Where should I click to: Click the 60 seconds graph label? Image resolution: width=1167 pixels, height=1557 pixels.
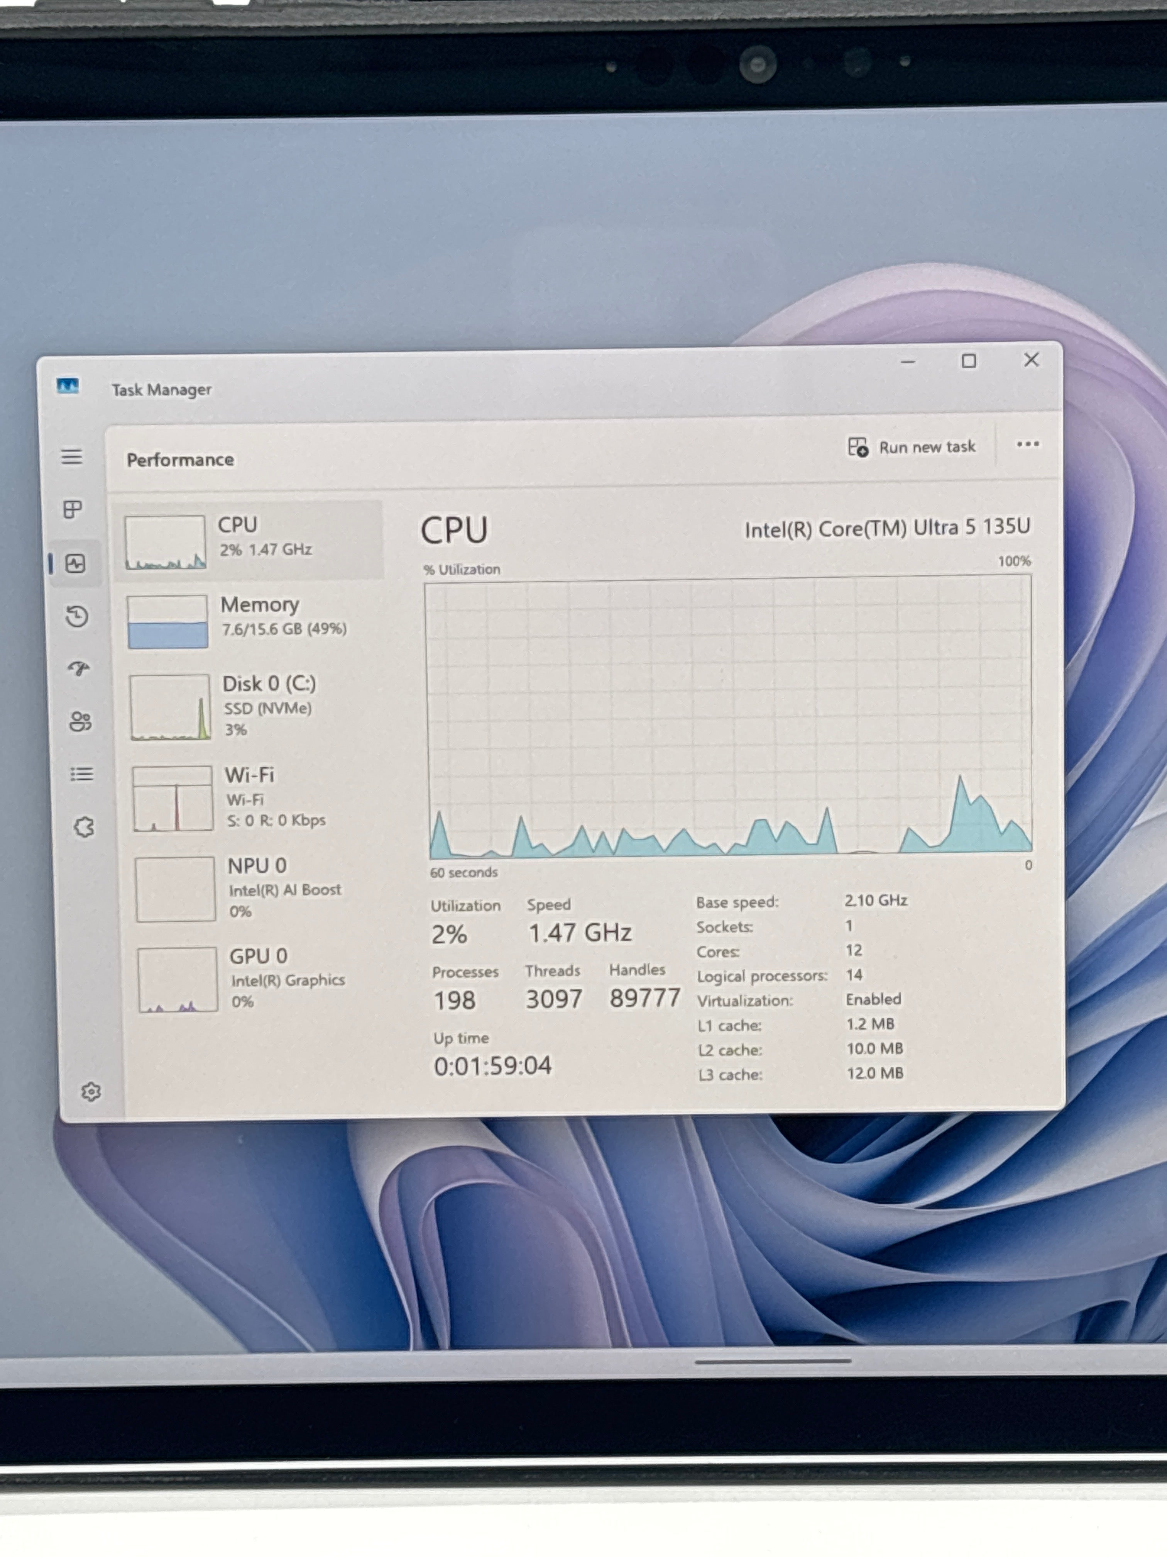pos(464,872)
